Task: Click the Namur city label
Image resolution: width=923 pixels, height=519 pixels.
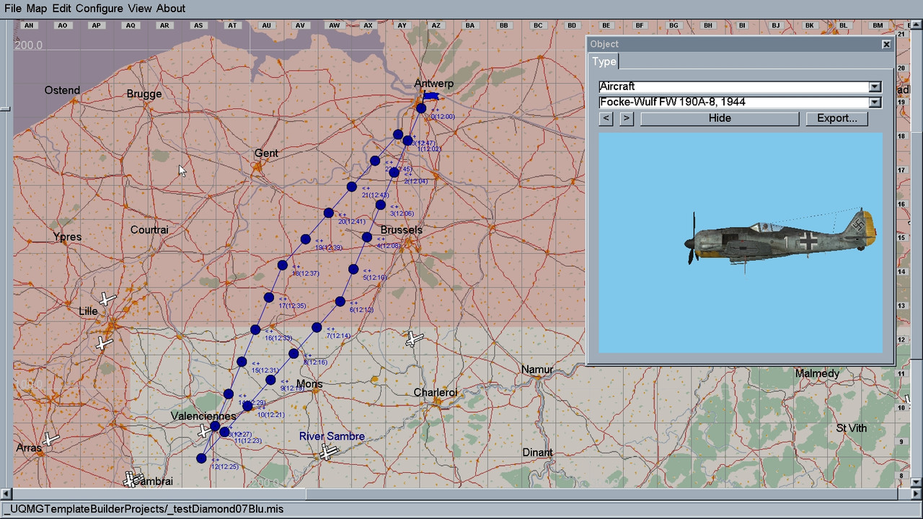Action: click(x=537, y=370)
